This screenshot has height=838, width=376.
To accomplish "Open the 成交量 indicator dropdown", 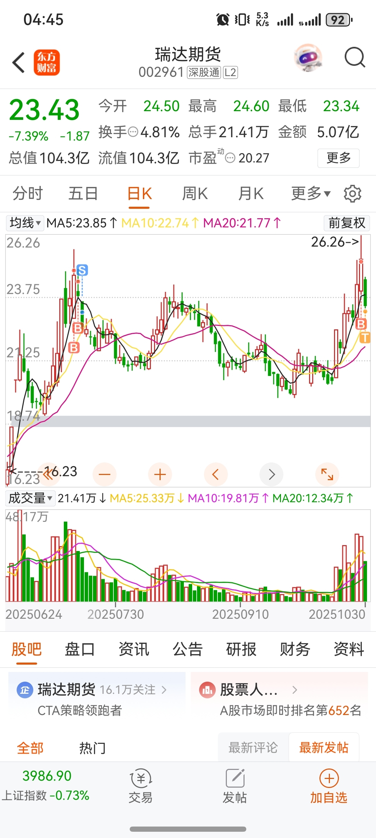I will point(30,498).
